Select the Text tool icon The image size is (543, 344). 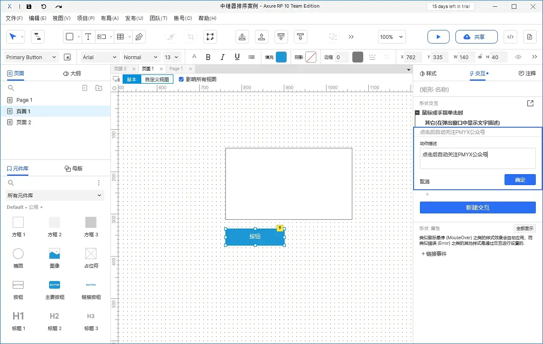coord(88,37)
